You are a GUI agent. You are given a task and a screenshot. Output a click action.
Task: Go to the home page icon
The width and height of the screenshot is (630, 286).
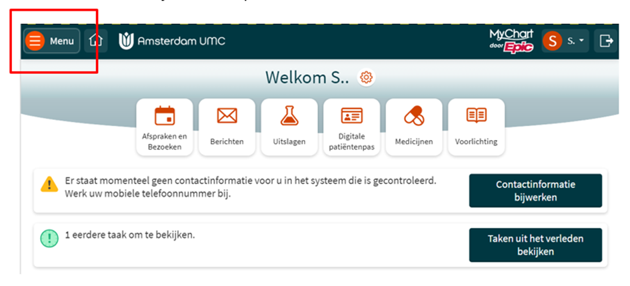(x=95, y=41)
